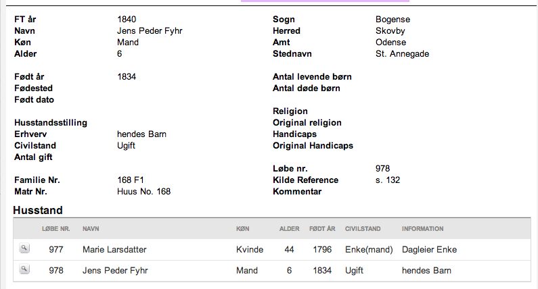538x289 pixels.
Task: Click Sogn value Bogense
Action: pyautogui.click(x=393, y=19)
